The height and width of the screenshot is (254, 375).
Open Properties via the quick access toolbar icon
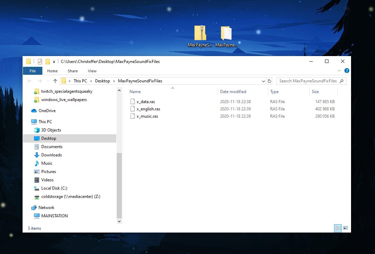coord(40,61)
